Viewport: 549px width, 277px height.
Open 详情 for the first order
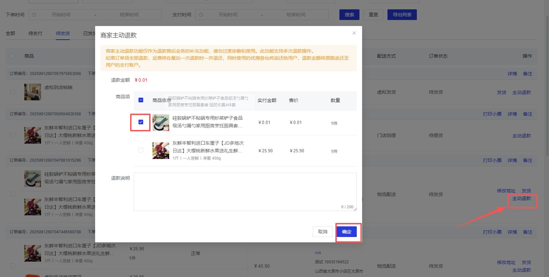[x=512, y=74]
